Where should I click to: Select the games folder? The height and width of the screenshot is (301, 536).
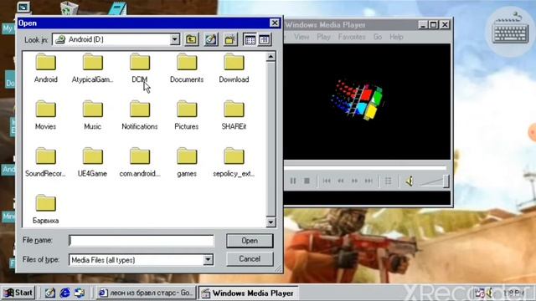coord(187,162)
